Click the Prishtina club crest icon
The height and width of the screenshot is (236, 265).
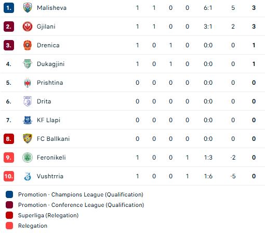[28, 83]
